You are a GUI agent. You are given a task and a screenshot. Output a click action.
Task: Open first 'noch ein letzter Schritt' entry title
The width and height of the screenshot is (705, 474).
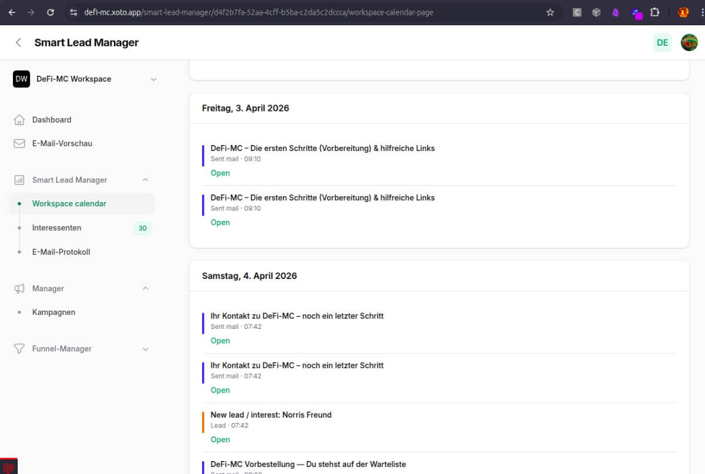(297, 315)
